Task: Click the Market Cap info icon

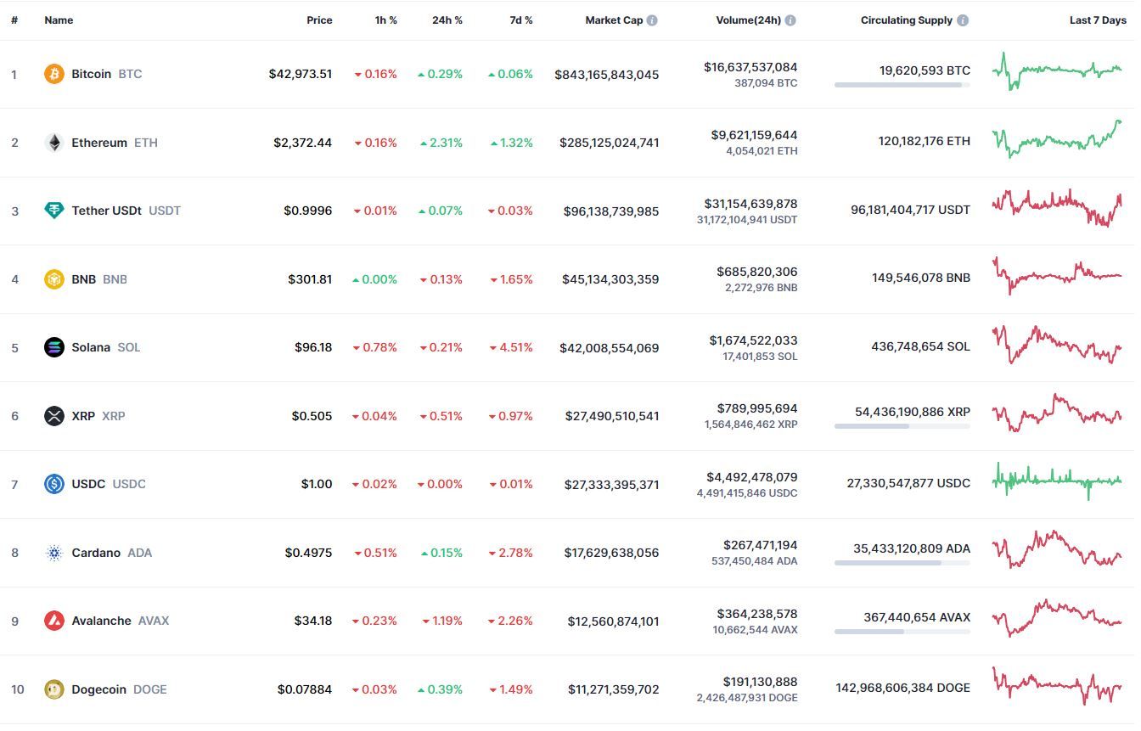Action: [652, 20]
